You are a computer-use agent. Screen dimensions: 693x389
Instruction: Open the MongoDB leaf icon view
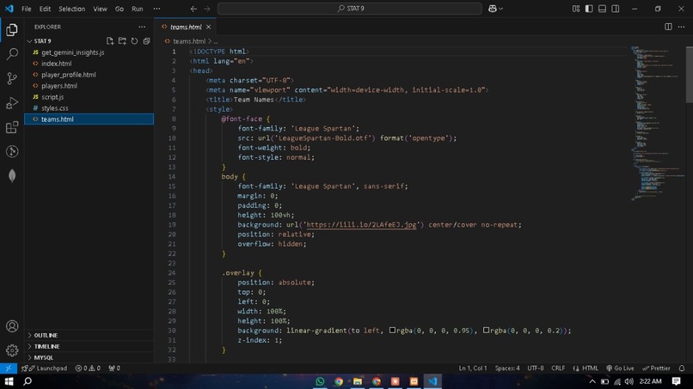12,176
